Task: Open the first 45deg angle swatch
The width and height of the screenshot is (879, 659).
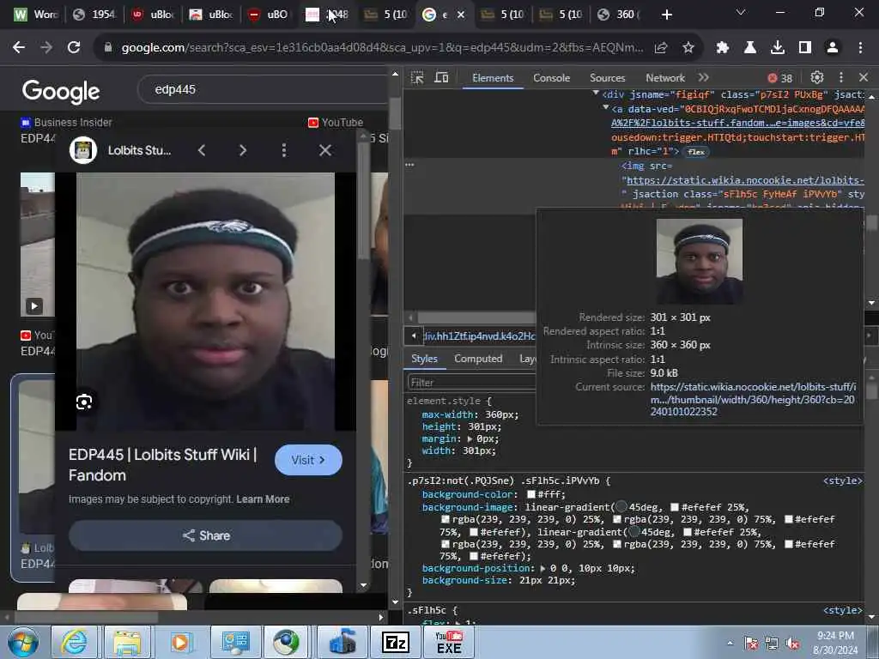Action: click(x=621, y=507)
